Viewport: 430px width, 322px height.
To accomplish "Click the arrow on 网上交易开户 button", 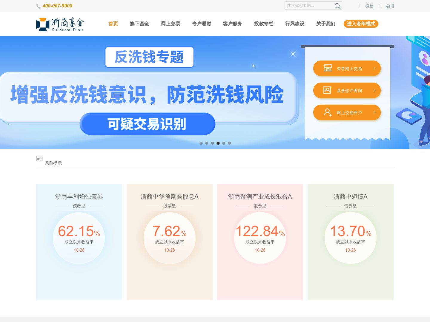I will click(374, 112).
